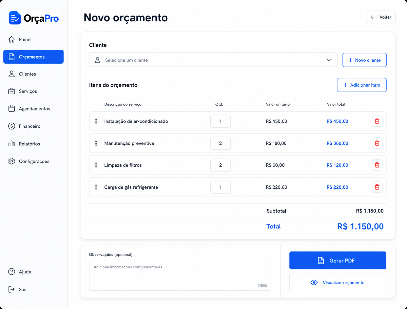Click drag handle of Instalação de ar-condicionado row

point(96,121)
